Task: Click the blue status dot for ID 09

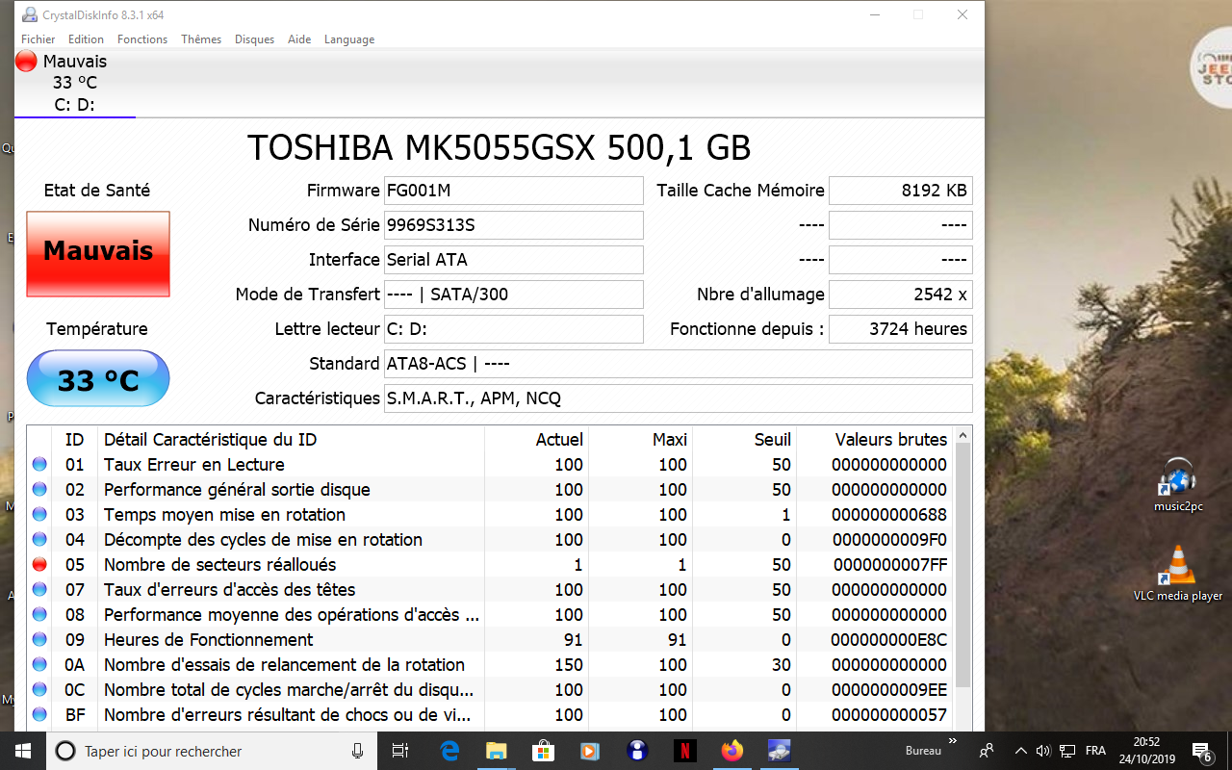Action: point(39,640)
